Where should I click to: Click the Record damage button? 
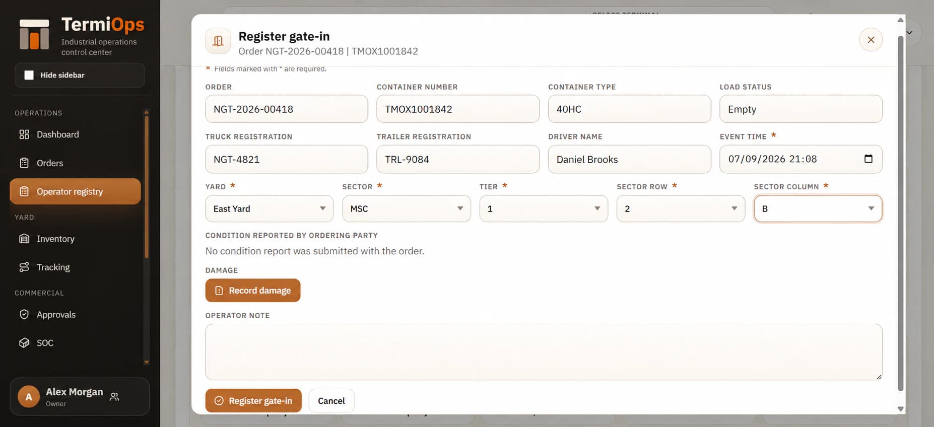click(x=253, y=291)
